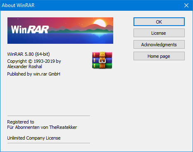
Task: Click Published by win.rar GmbH text
Action: 34,74
